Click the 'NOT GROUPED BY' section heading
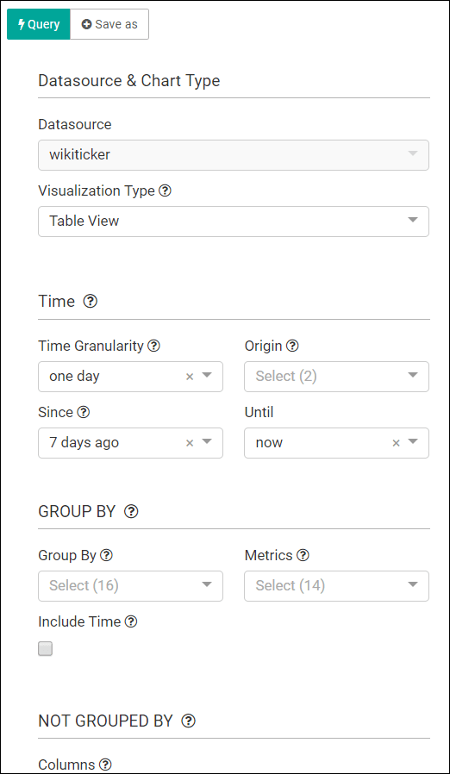This screenshot has height=774, width=450. (x=105, y=721)
